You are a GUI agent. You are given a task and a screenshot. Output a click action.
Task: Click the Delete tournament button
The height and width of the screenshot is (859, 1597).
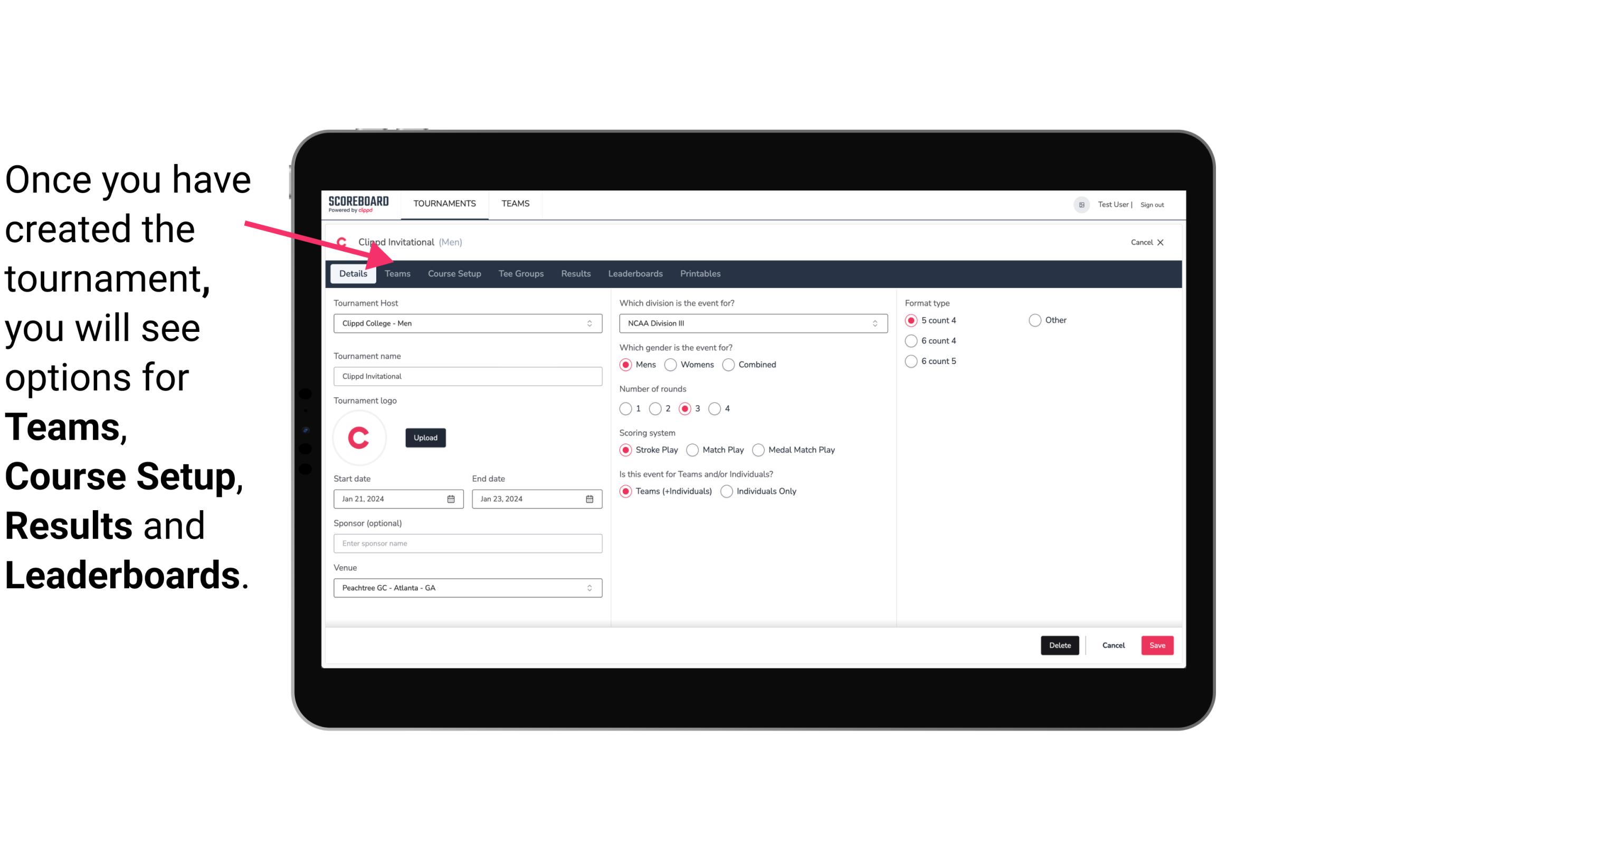(x=1060, y=645)
